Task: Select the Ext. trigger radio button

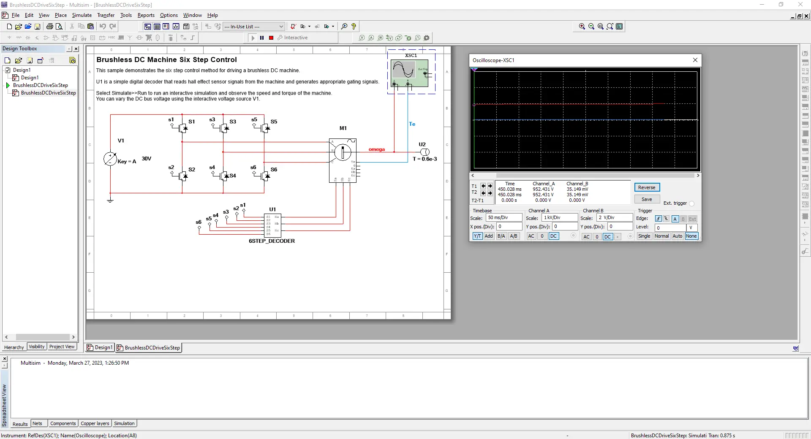Action: (691, 203)
